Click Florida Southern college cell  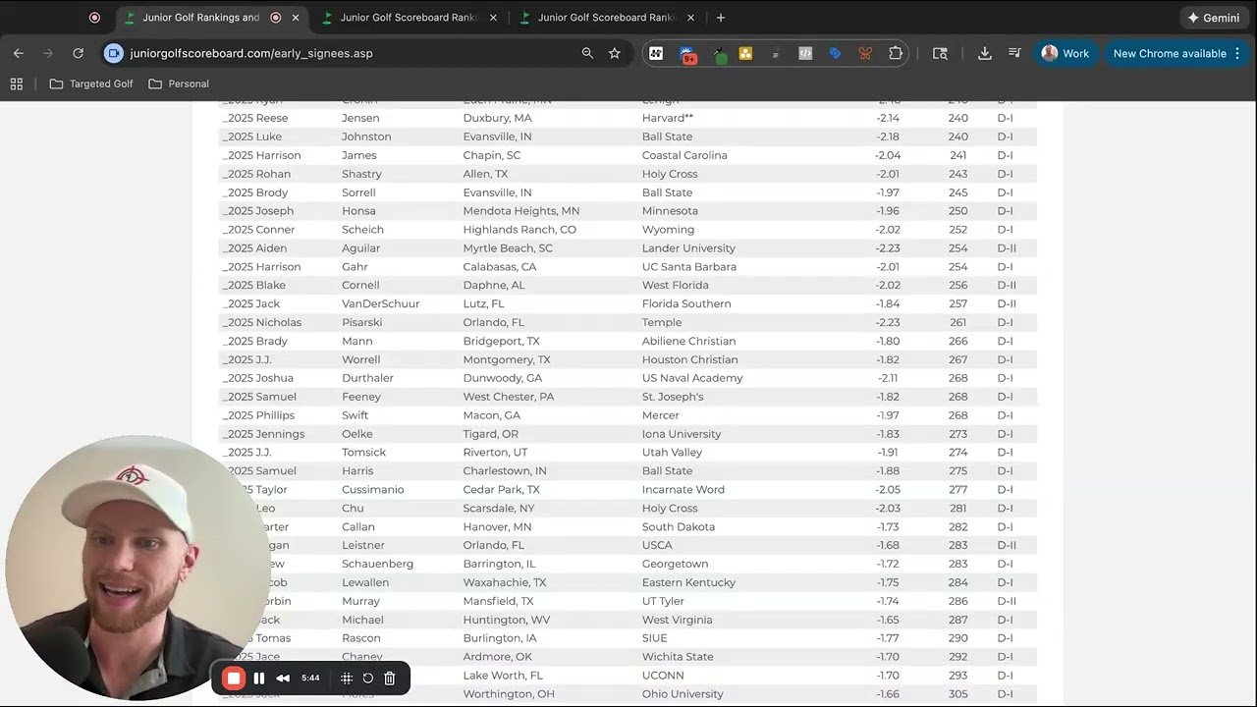[686, 304]
